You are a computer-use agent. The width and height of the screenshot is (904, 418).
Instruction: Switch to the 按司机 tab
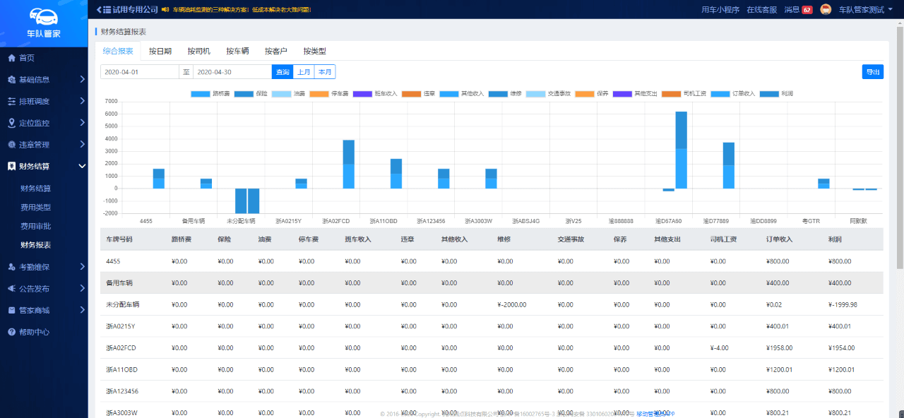coord(198,52)
